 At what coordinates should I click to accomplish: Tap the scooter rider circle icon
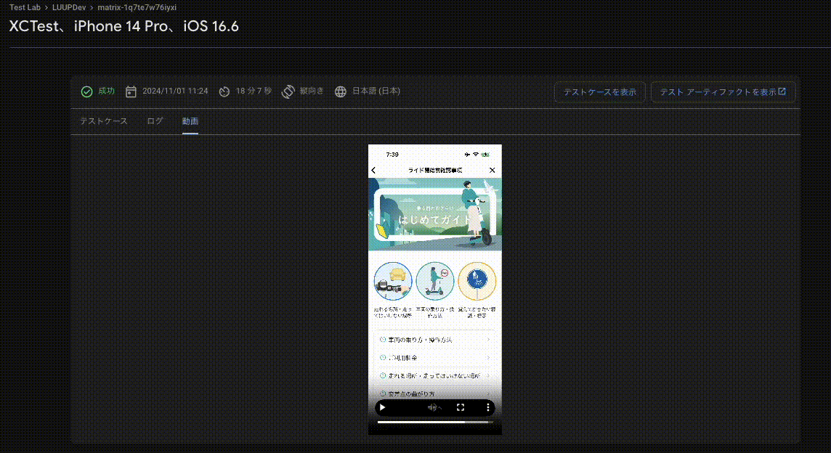435,282
